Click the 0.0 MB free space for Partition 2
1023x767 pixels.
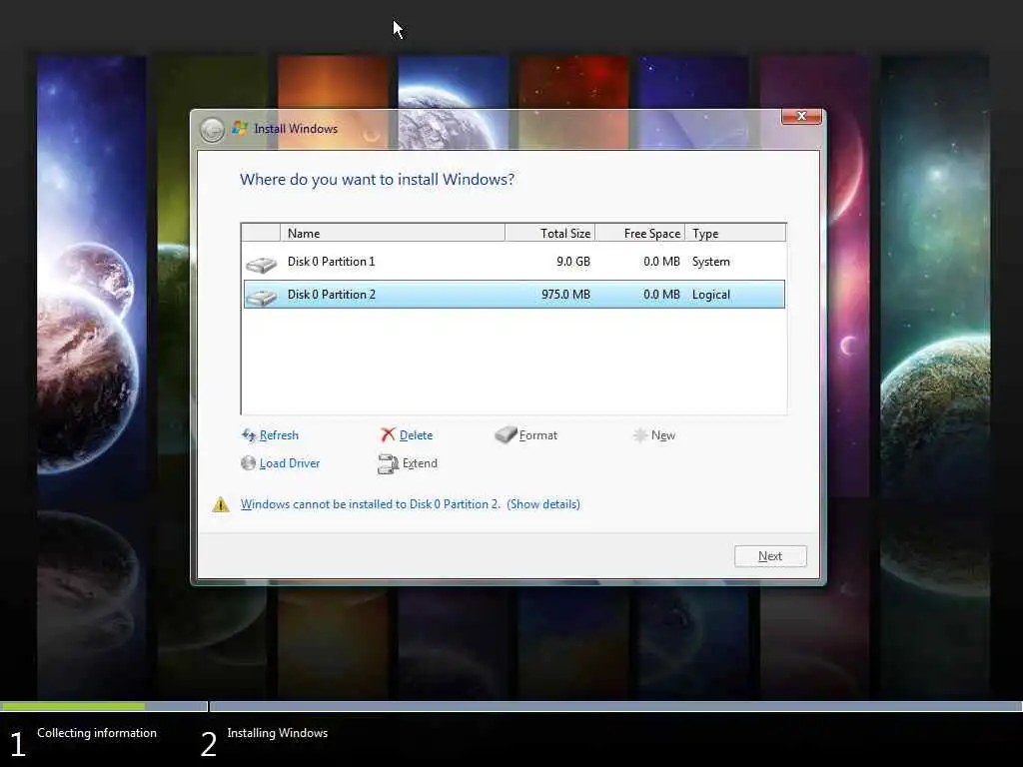[661, 295]
